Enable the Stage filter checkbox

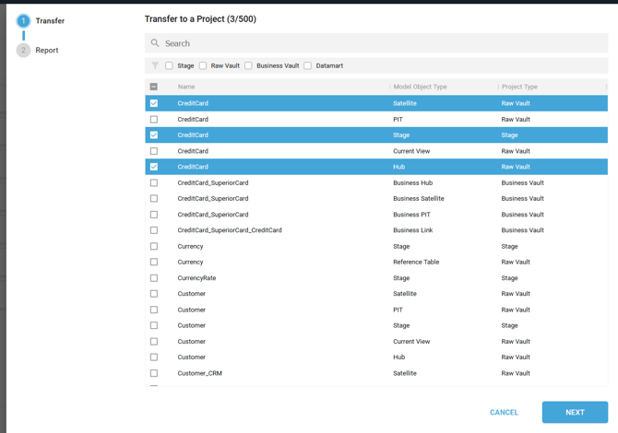point(169,66)
